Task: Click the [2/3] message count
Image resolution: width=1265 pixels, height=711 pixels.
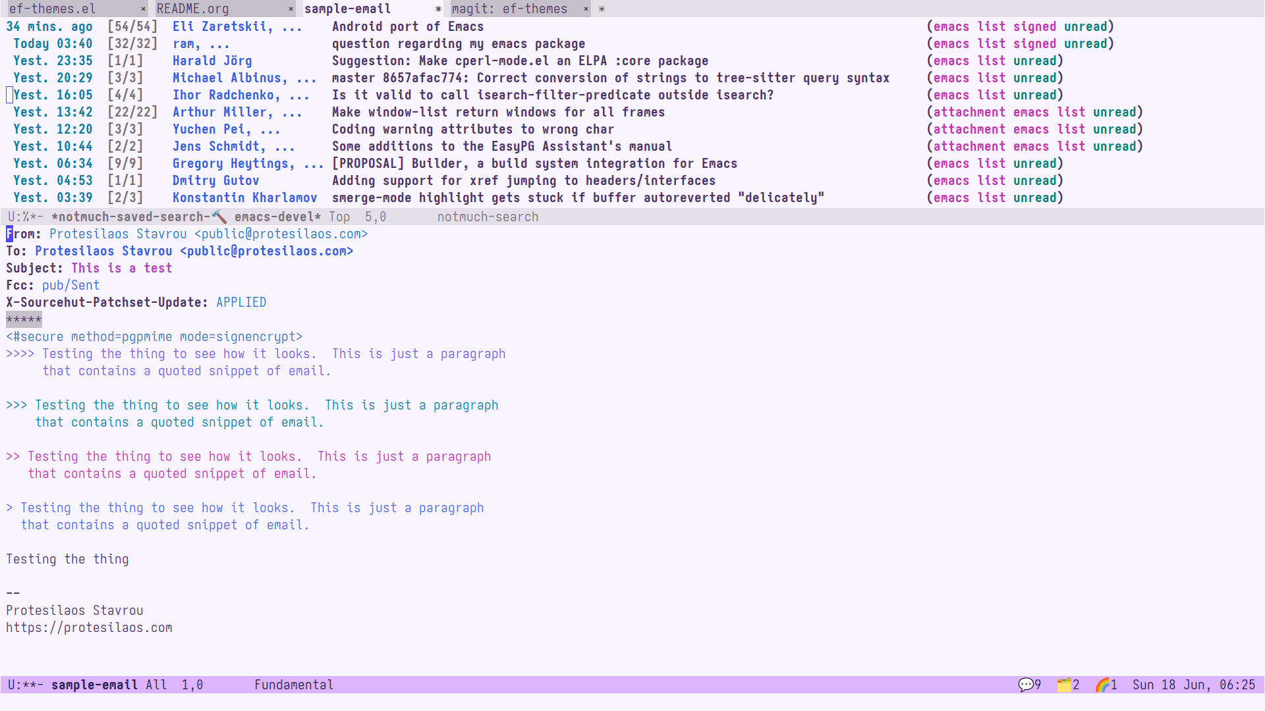Action: coord(125,197)
